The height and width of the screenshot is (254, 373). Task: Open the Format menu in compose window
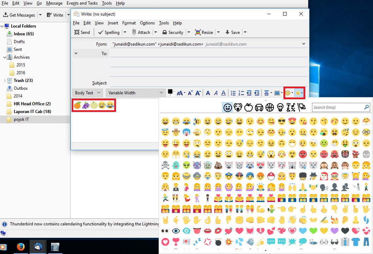tap(129, 23)
